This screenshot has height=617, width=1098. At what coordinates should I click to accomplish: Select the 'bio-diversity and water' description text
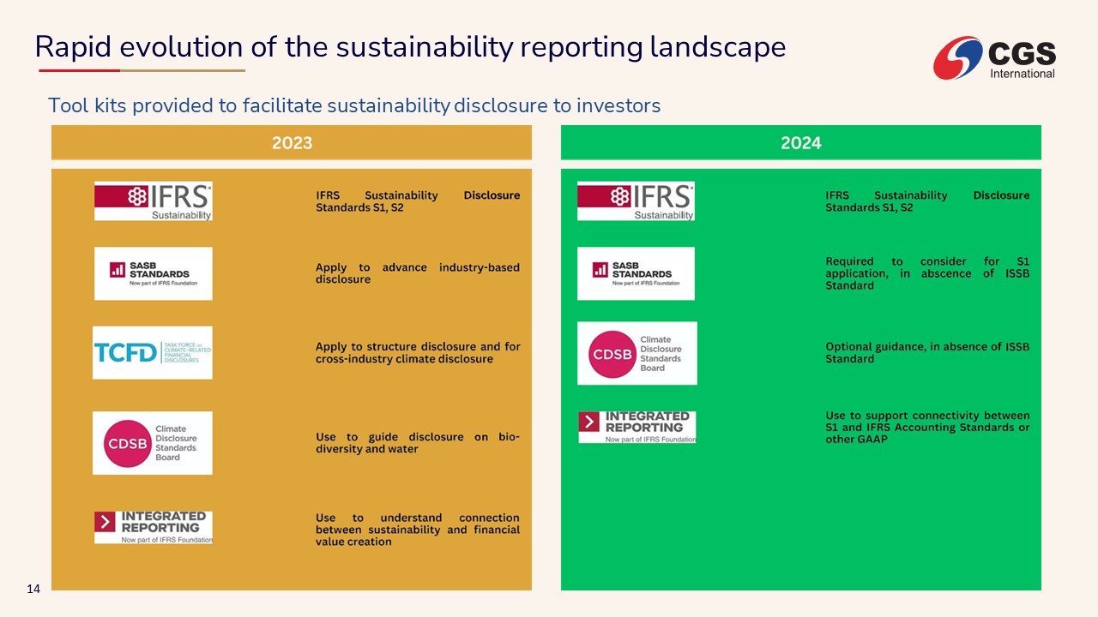tap(417, 443)
